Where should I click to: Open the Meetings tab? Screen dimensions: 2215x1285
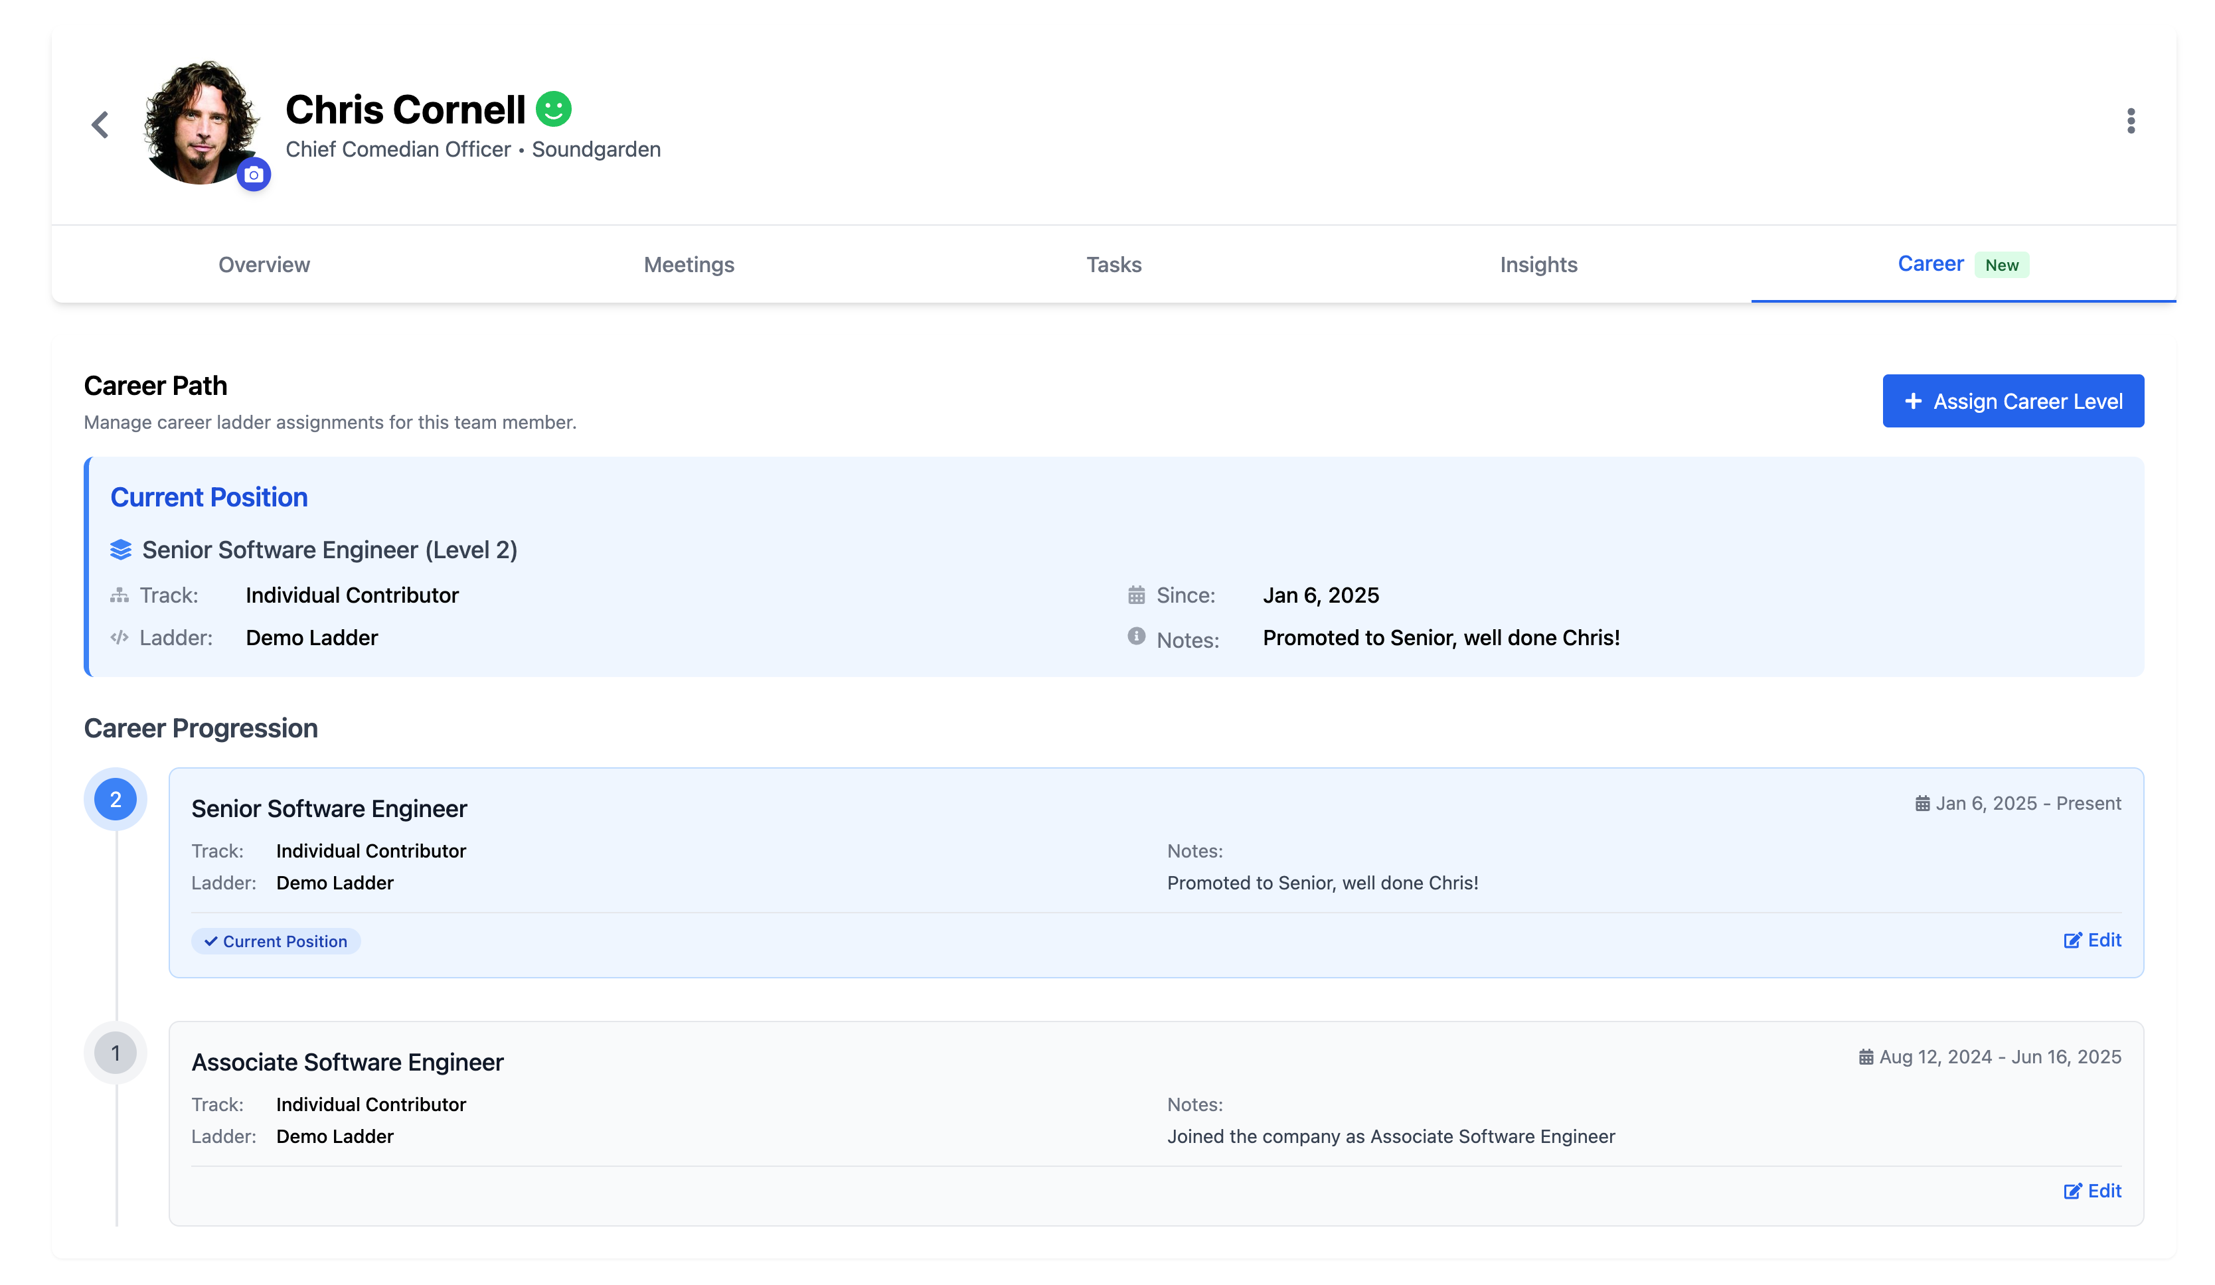(x=689, y=265)
